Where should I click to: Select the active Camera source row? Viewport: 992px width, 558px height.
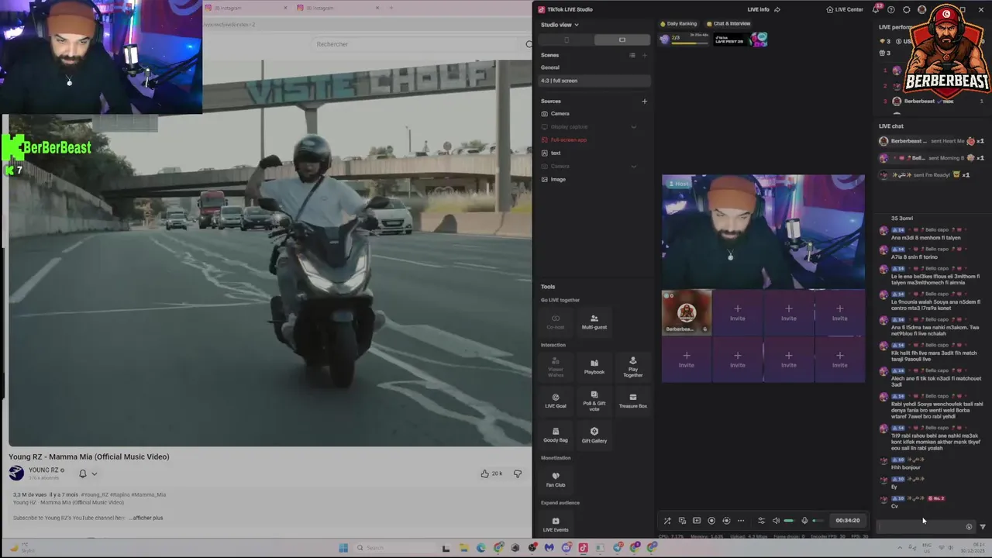point(594,114)
